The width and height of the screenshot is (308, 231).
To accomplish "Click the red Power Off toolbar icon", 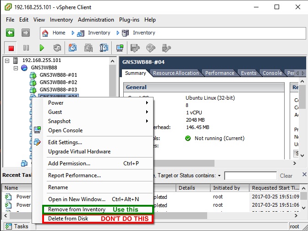I will pyautogui.click(x=11, y=48).
